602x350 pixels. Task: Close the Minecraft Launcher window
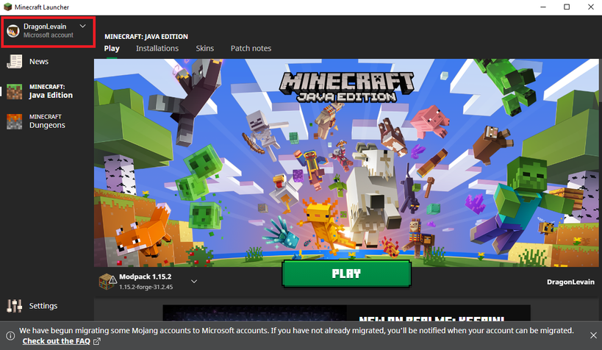tap(591, 7)
